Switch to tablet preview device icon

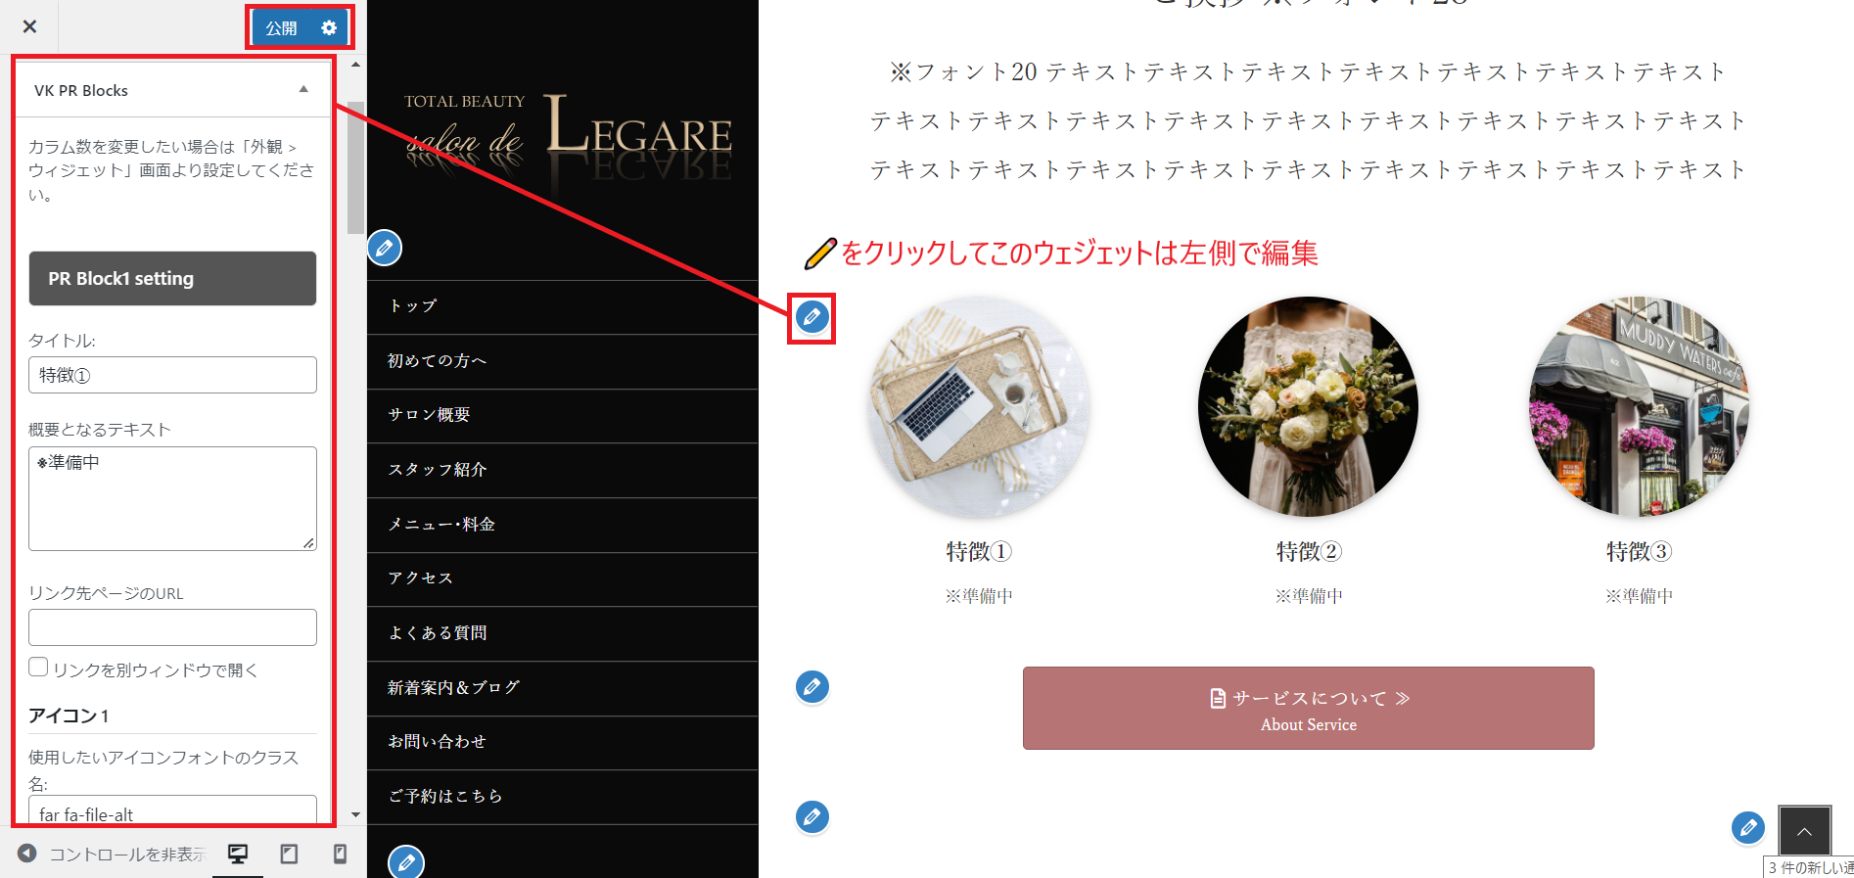tap(289, 854)
